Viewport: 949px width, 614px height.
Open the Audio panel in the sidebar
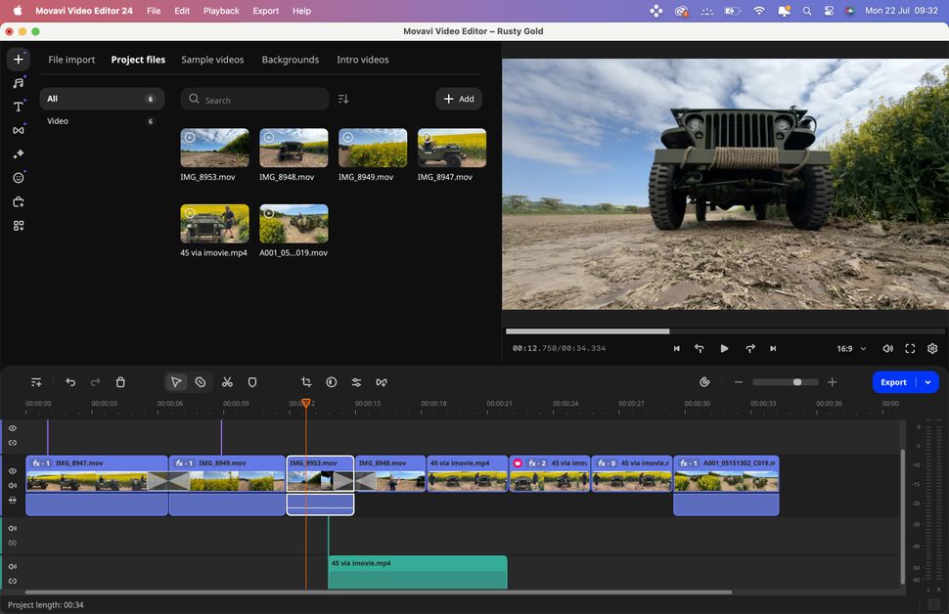(17, 82)
